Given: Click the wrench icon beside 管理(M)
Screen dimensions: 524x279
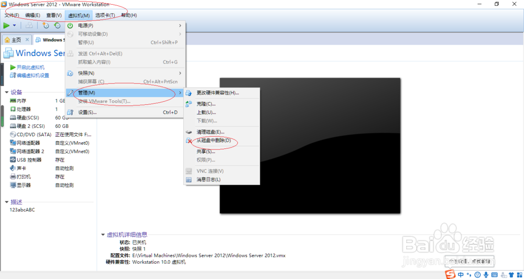Looking at the screenshot, I should point(70,93).
